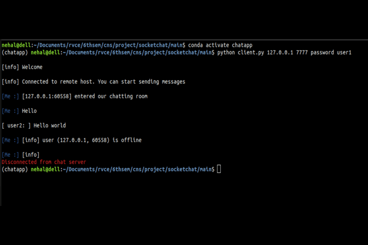The image size is (368, 245).
Task: Click the final "[Me :] [info]" line
Action: [x=21, y=154]
